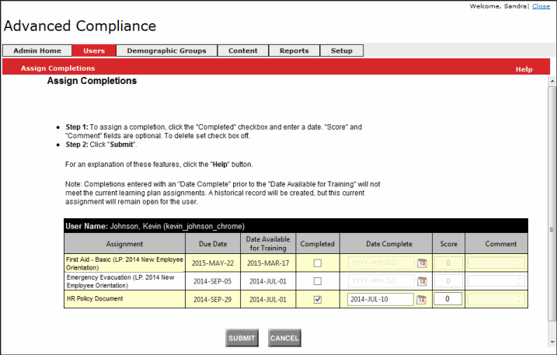Open calendar picker for HR Policy Document
The width and height of the screenshot is (557, 355).
click(x=422, y=299)
